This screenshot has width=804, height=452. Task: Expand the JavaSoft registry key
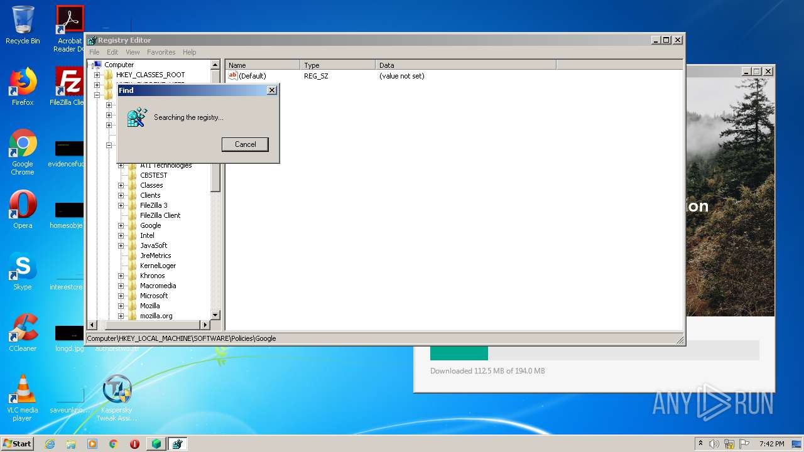(121, 245)
